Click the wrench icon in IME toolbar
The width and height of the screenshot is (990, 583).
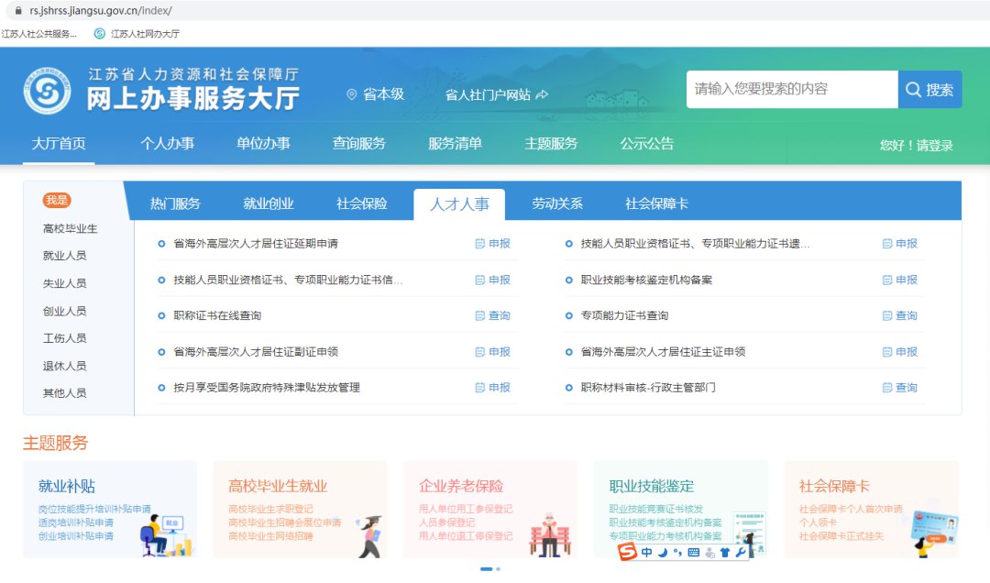(741, 553)
